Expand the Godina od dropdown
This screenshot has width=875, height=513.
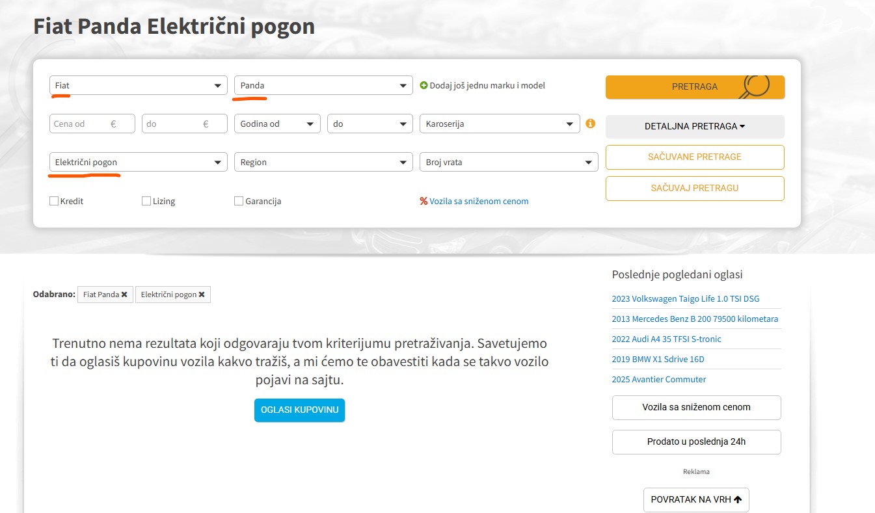277,124
